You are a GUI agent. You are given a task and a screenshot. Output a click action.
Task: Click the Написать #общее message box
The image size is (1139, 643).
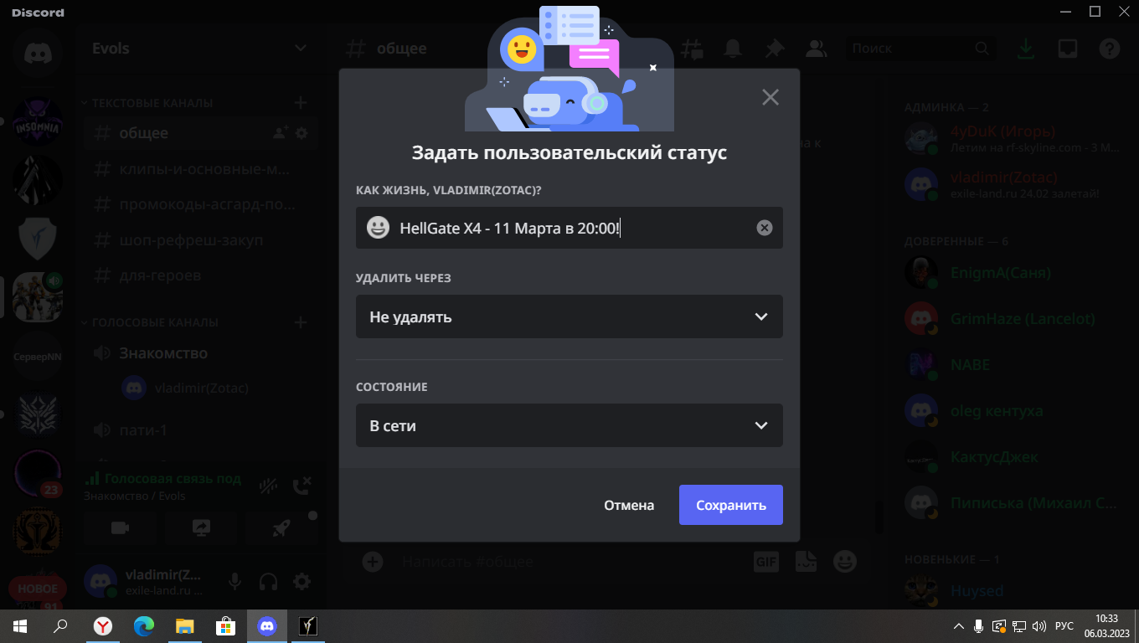569,561
